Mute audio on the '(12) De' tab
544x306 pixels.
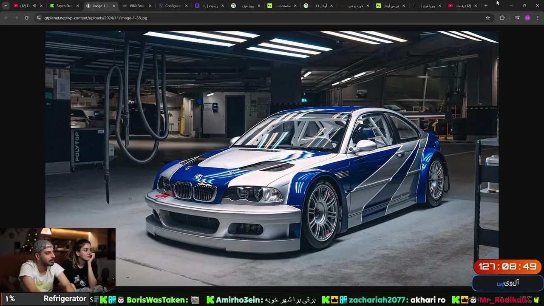[34, 6]
